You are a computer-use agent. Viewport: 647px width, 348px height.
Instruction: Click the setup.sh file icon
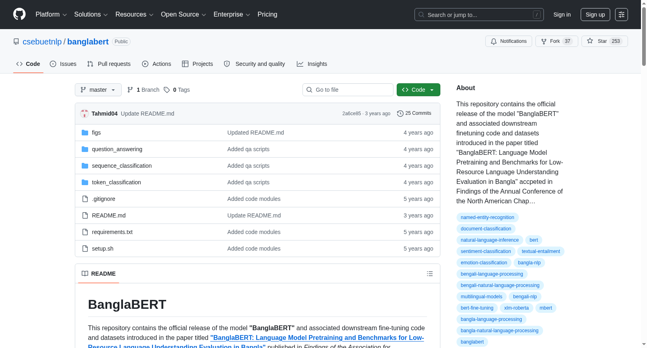pyautogui.click(x=85, y=249)
